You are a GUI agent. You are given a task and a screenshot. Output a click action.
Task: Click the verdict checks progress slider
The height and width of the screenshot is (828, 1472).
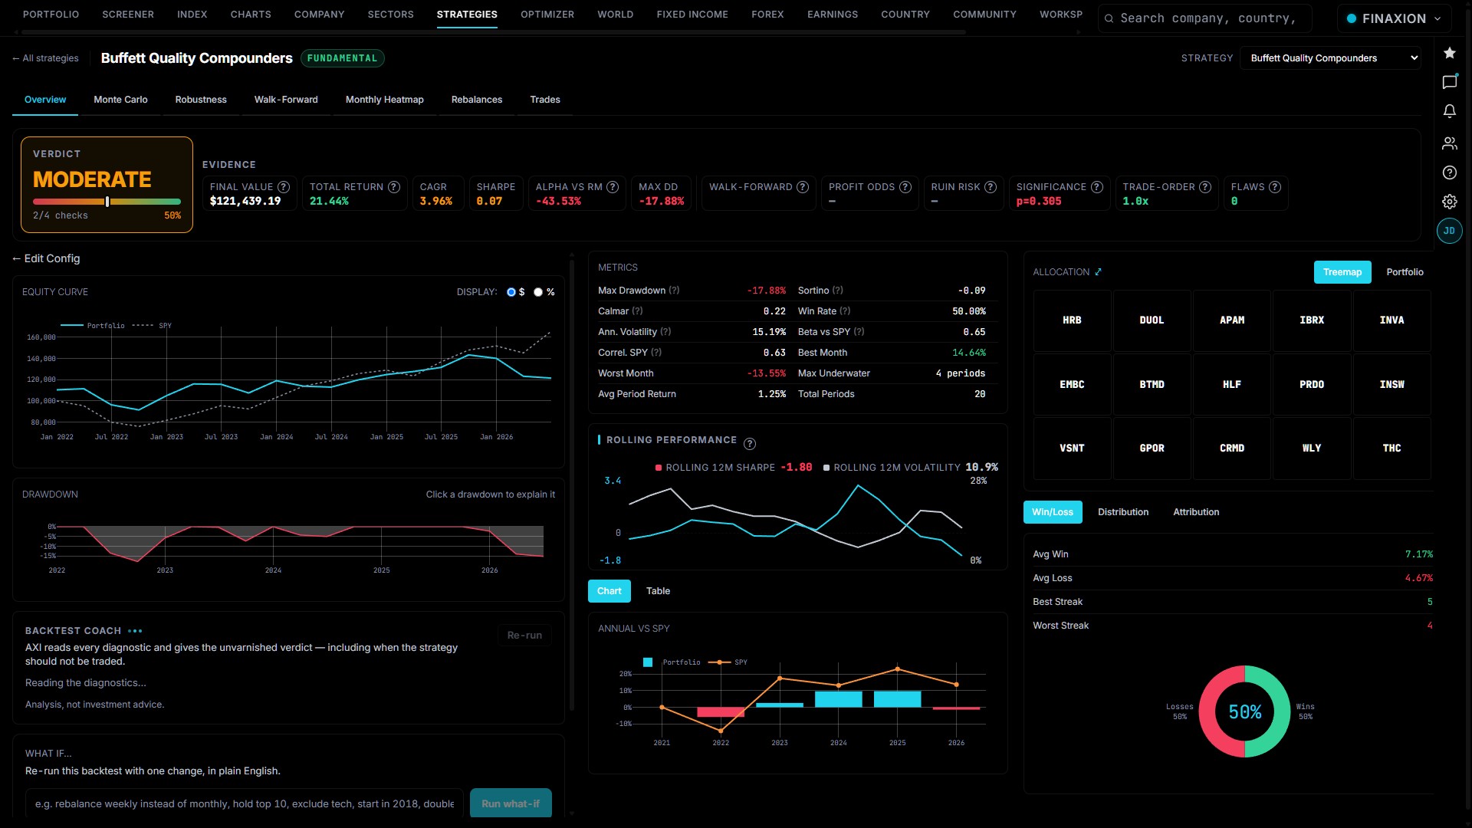(107, 202)
